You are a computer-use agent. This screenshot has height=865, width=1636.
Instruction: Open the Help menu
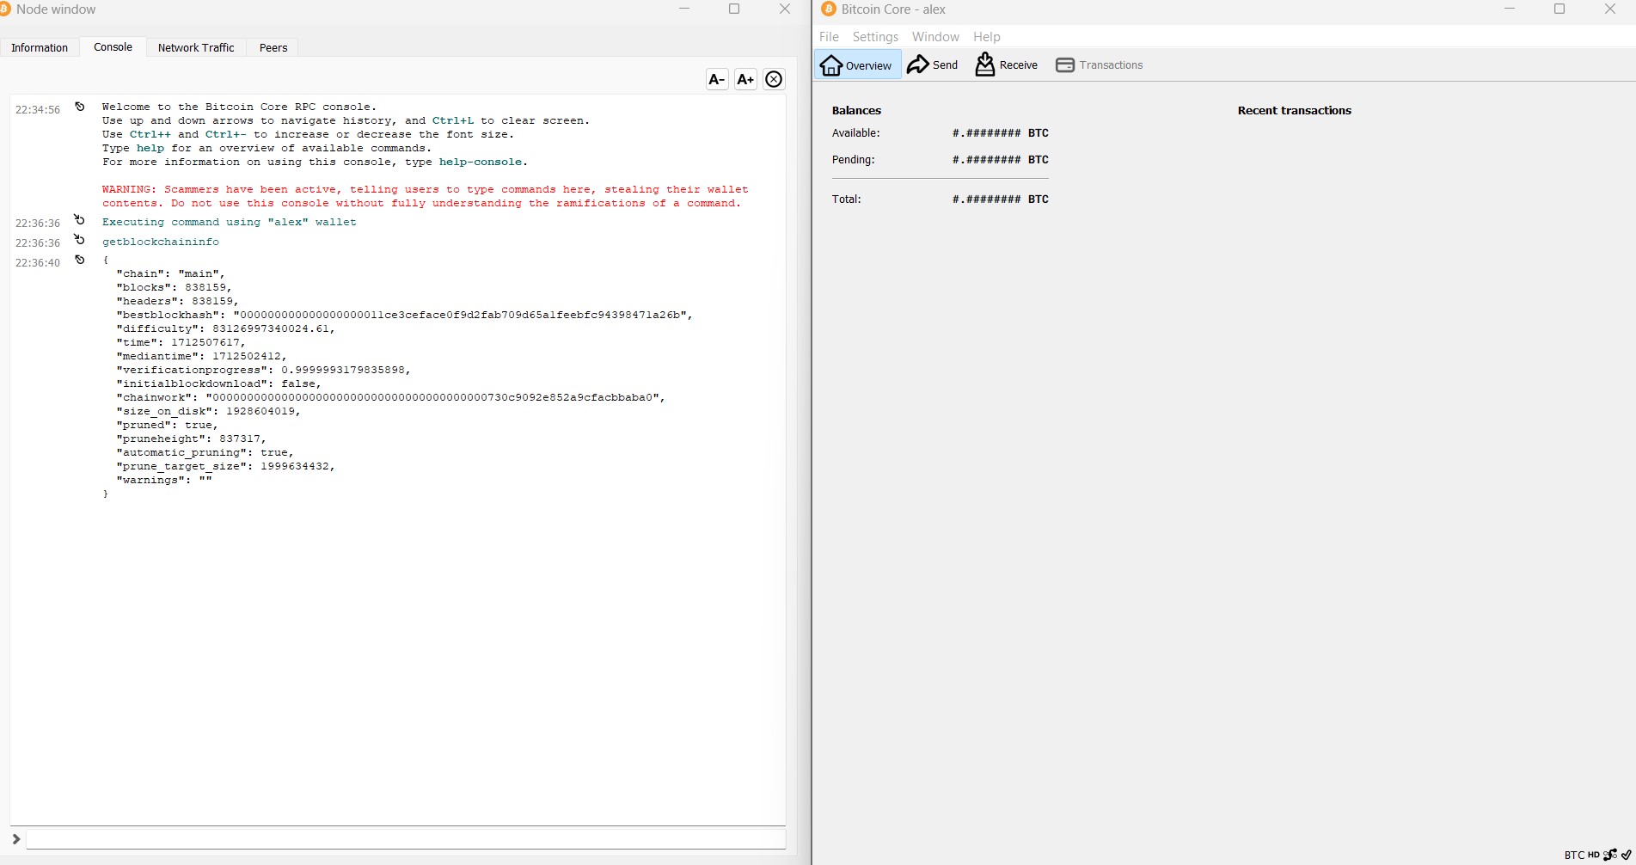pos(987,36)
